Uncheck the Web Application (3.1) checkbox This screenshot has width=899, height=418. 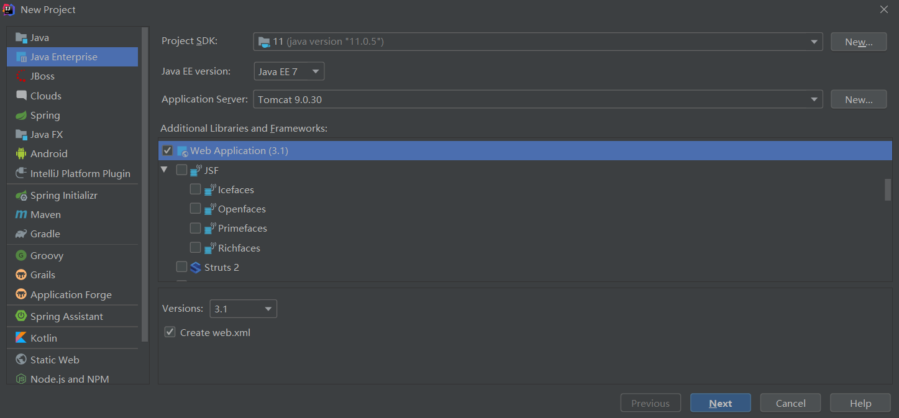click(167, 150)
